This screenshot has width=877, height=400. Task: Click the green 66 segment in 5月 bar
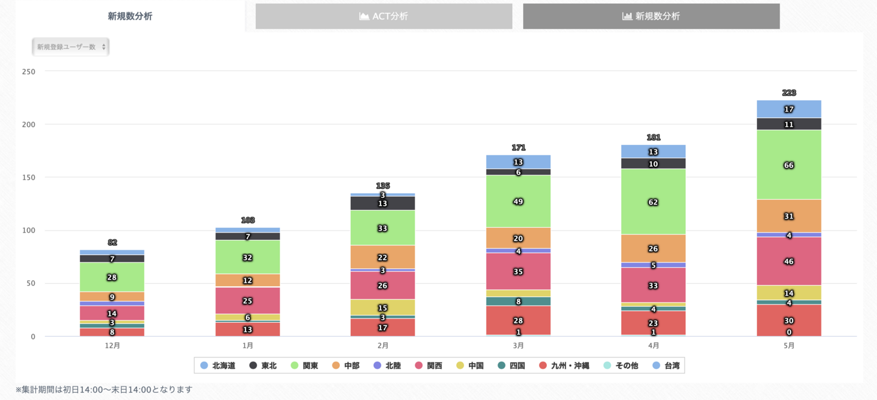point(789,165)
